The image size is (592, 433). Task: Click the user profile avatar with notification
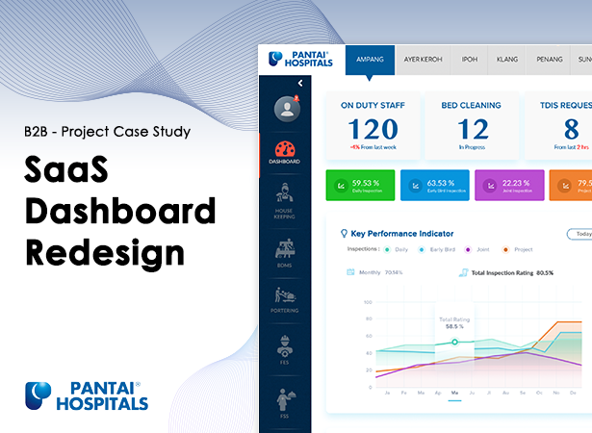point(284,109)
